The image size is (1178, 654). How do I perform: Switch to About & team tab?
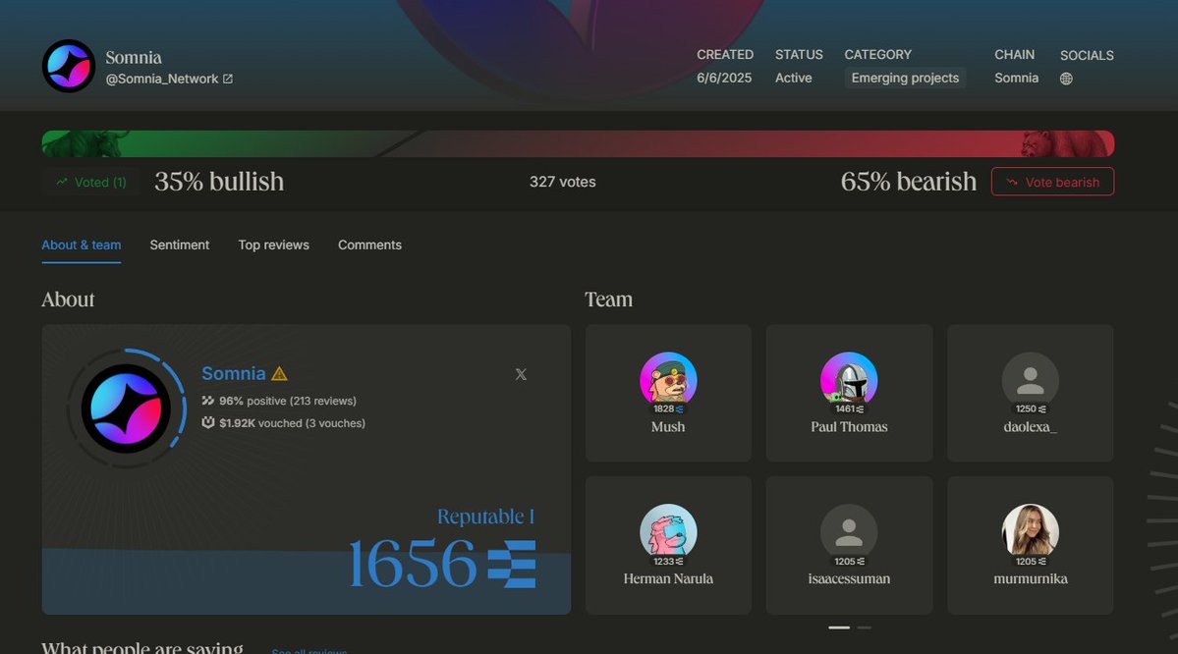[82, 245]
